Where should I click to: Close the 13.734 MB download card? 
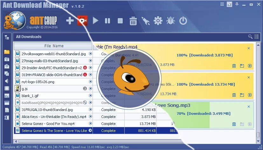249,77
